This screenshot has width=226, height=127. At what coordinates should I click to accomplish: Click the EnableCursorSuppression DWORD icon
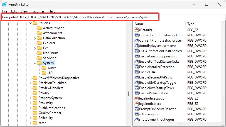click(136, 56)
